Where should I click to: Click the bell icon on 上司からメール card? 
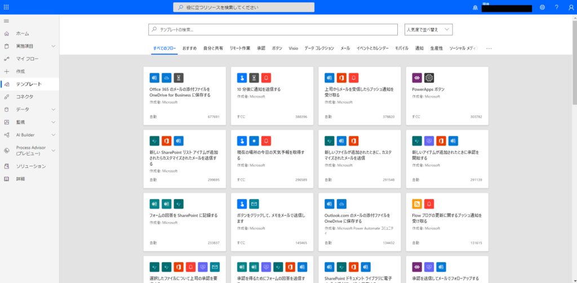pos(354,78)
